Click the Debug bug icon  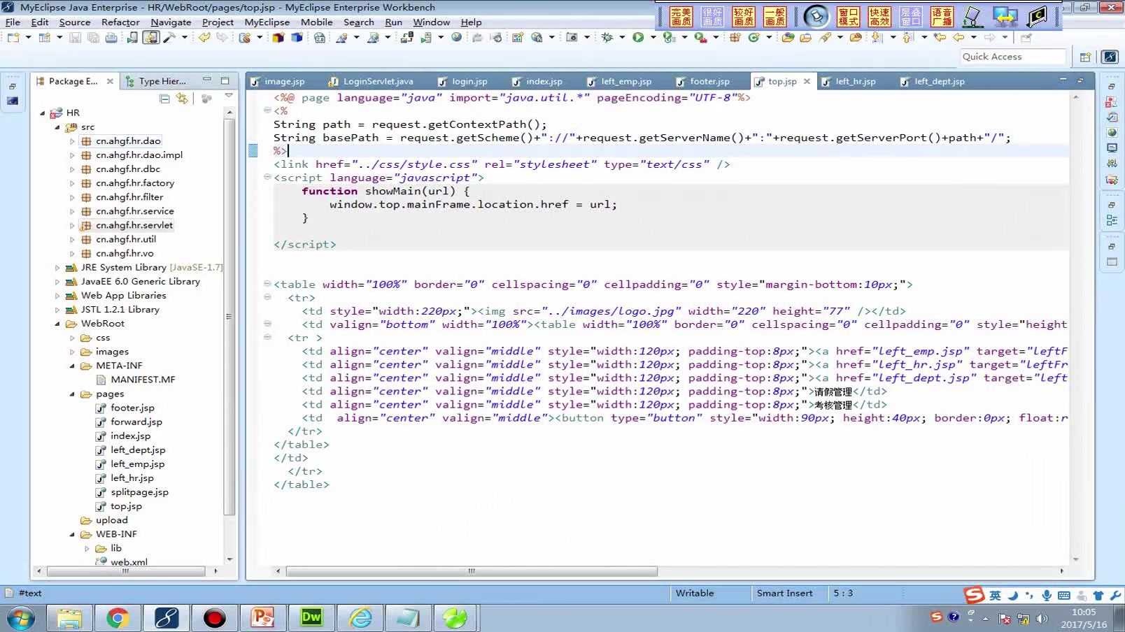pyautogui.click(x=607, y=38)
